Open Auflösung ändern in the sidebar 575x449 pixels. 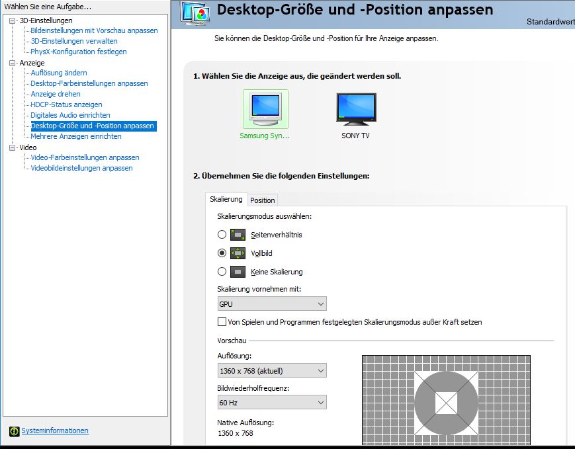(59, 73)
